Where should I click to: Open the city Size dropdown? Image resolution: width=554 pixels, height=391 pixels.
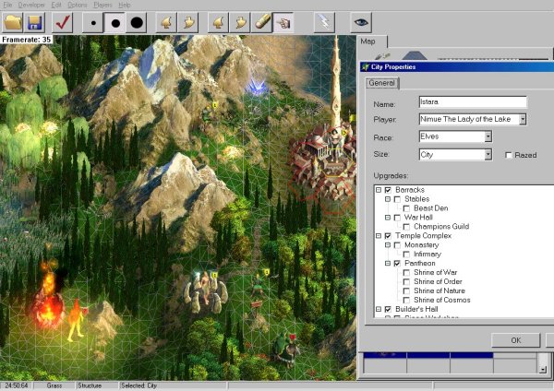coord(488,155)
